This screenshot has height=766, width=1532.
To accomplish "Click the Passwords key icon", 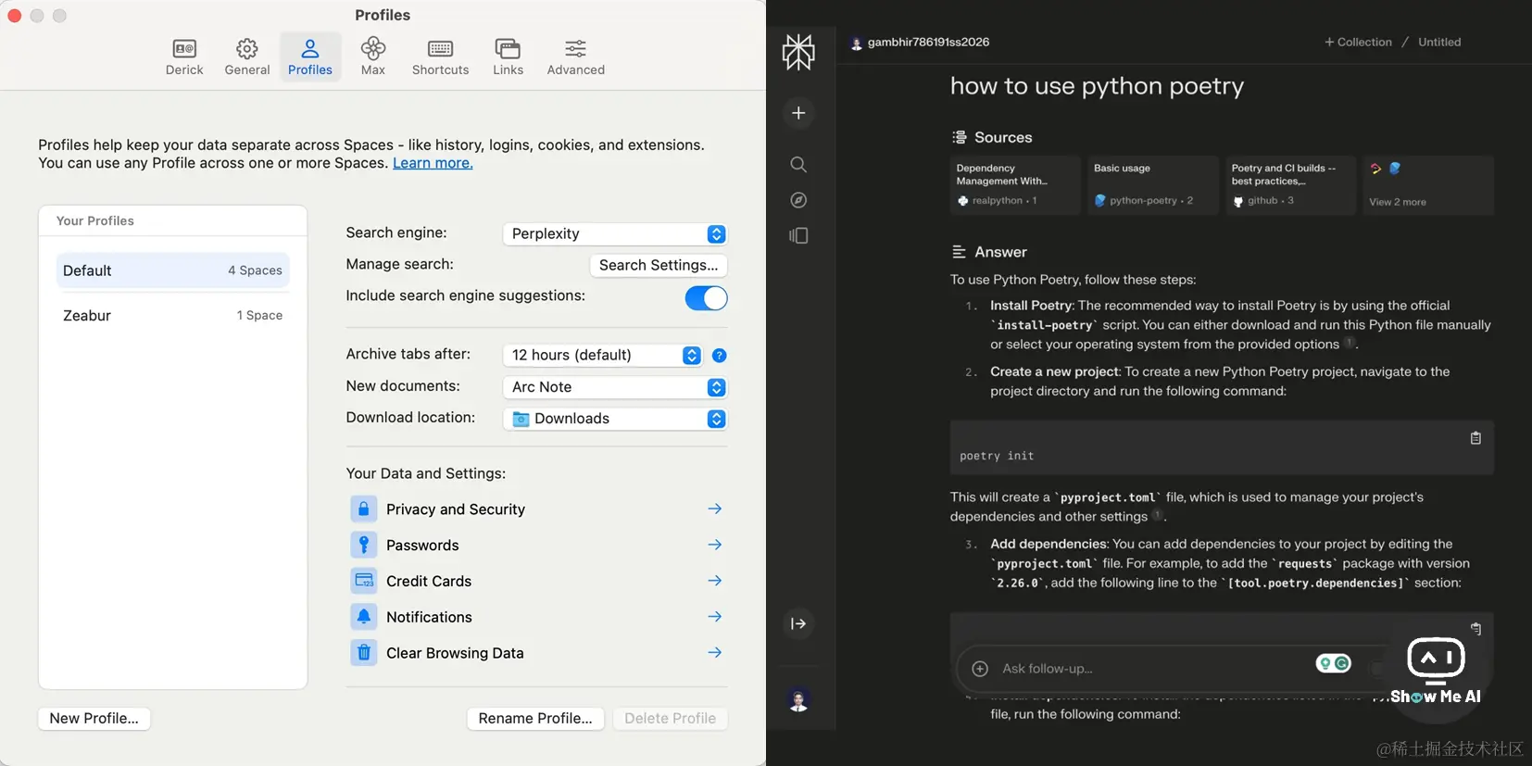I will (364, 545).
